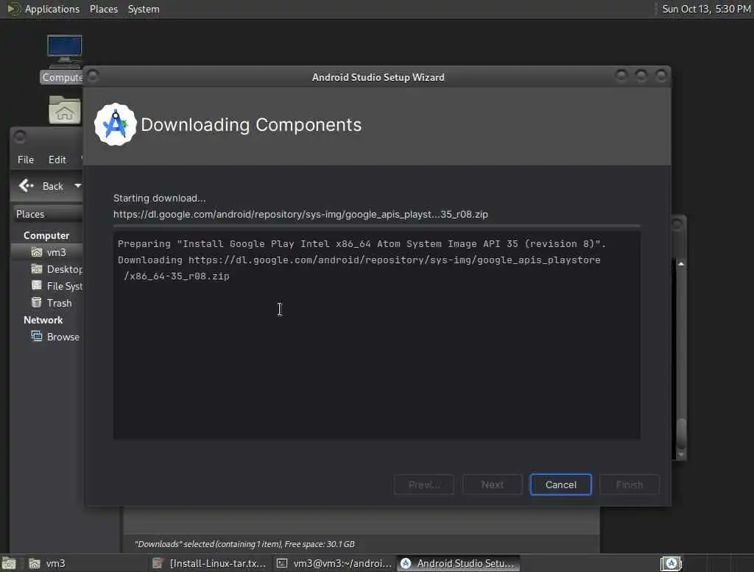The image size is (754, 572).
Task: Click the Android Studio logo in wizard header
Action: pyautogui.click(x=115, y=124)
